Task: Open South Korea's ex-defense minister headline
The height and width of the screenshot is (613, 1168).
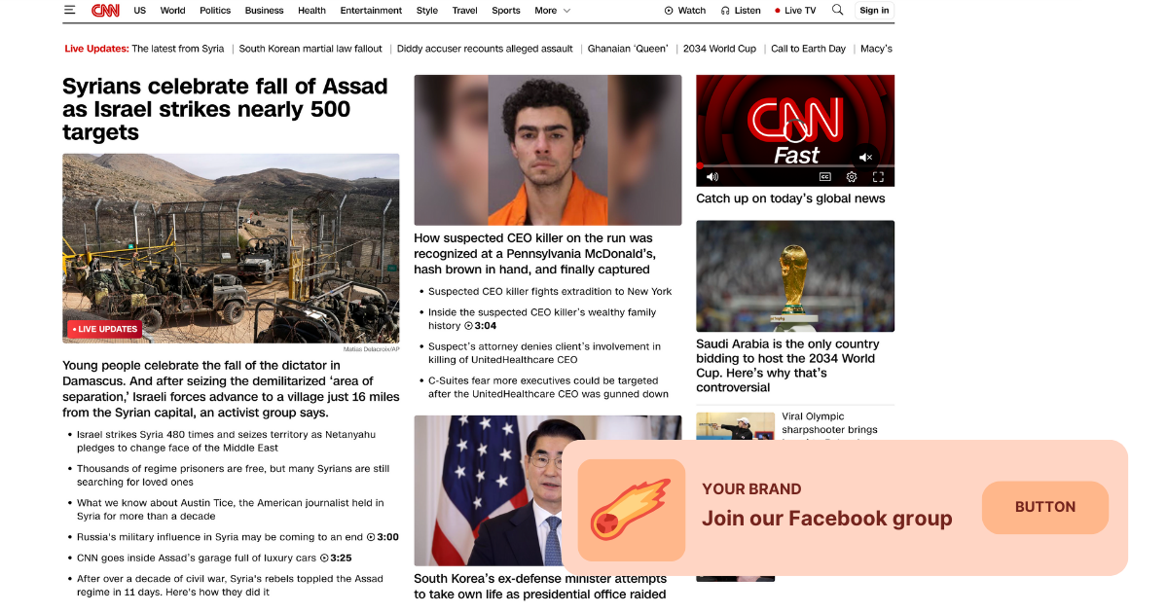Action: pos(540,587)
